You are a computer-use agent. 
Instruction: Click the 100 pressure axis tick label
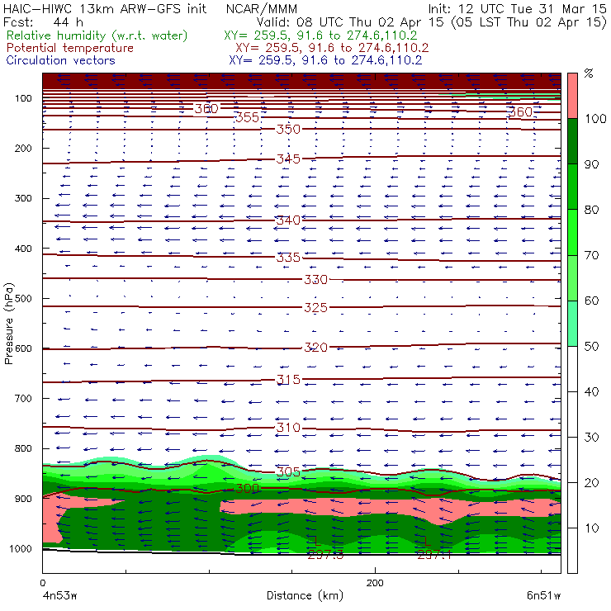23,98
